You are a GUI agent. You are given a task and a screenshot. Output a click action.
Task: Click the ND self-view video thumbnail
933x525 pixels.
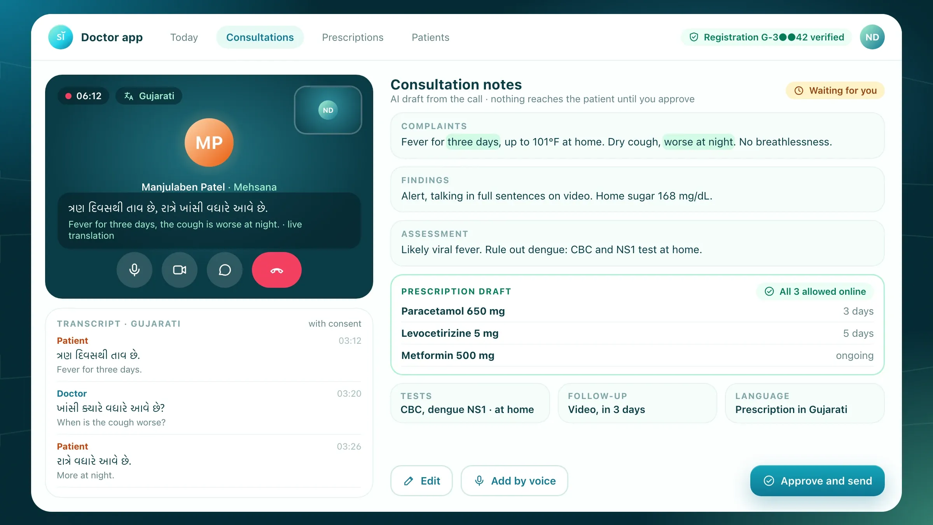pos(328,110)
